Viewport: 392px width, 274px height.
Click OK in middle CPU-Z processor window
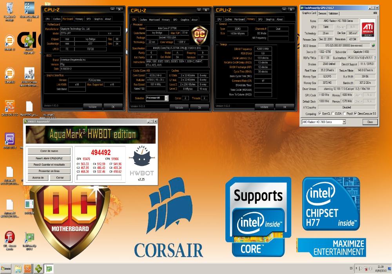tap(200, 108)
